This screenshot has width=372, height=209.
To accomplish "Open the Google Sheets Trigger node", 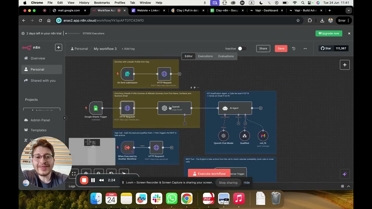I will point(96,108).
